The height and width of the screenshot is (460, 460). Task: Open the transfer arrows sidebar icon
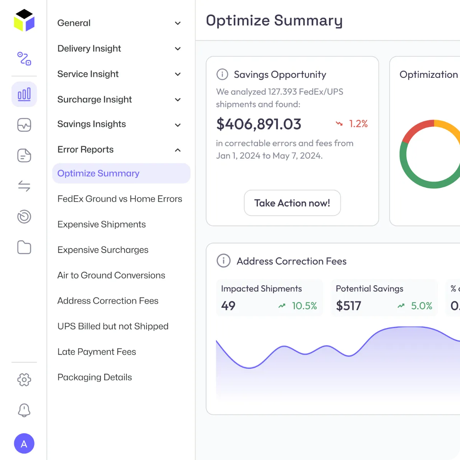click(24, 186)
